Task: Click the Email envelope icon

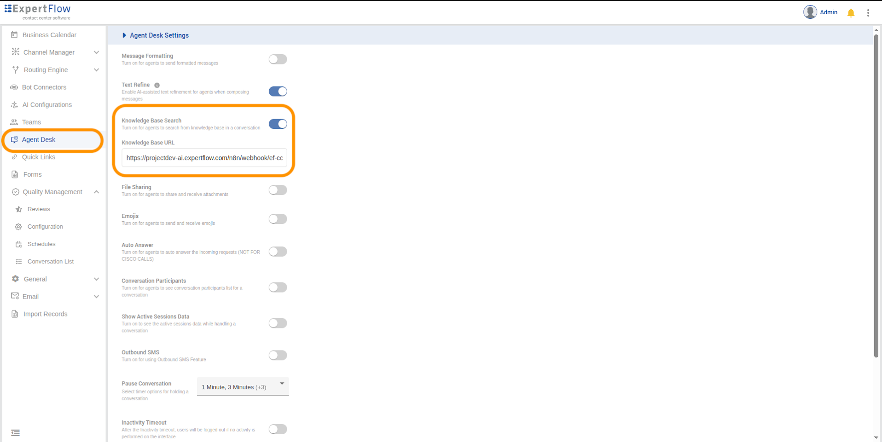Action: click(15, 296)
